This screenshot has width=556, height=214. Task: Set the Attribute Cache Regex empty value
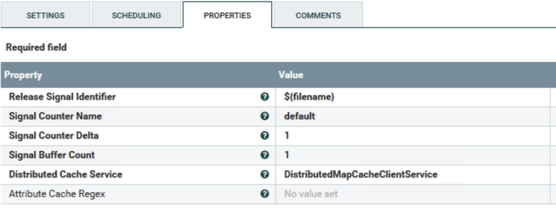click(413, 194)
